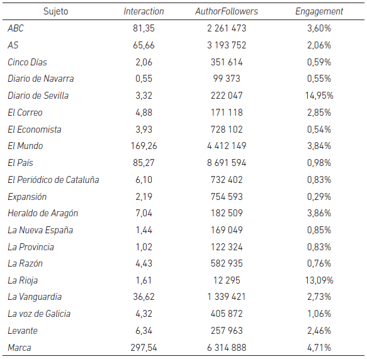Click La Vanguardia followers 1 339 421
Image resolution: width=367 pixels, height=359 pixels.
[x=227, y=297]
